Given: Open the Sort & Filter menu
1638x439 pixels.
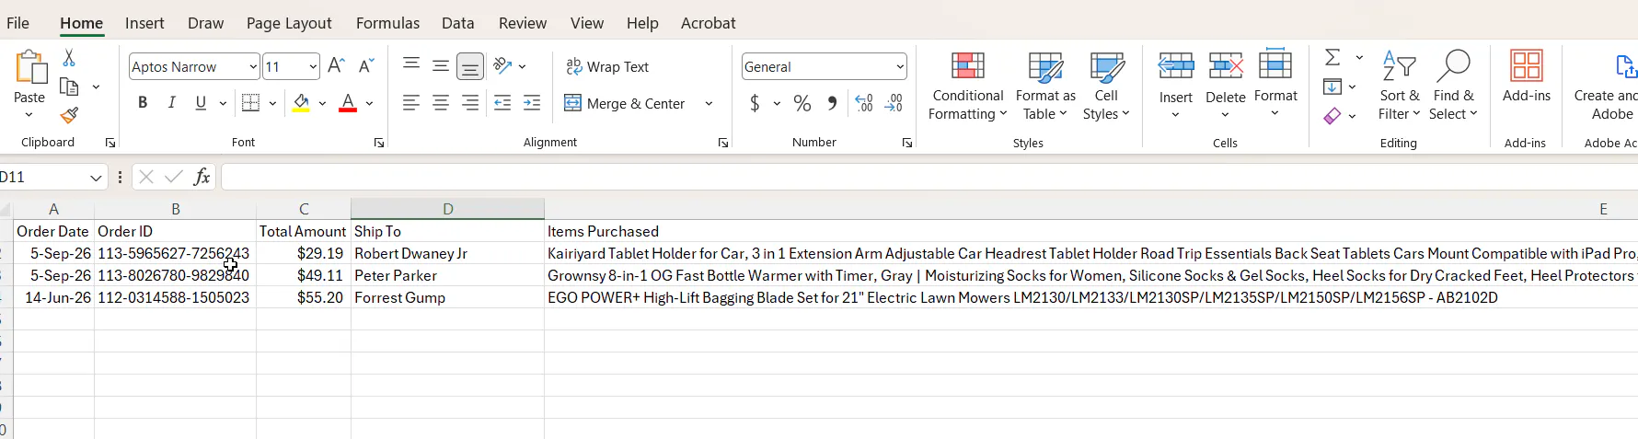Looking at the screenshot, I should coord(1399,86).
